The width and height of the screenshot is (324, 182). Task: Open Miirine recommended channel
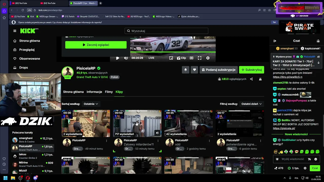[x=33, y=164]
